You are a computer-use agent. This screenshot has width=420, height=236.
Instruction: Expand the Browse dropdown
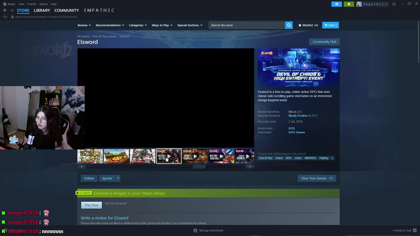pos(84,25)
